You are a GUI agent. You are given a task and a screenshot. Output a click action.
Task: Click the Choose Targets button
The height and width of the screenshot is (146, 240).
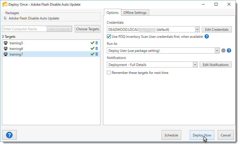87,29
